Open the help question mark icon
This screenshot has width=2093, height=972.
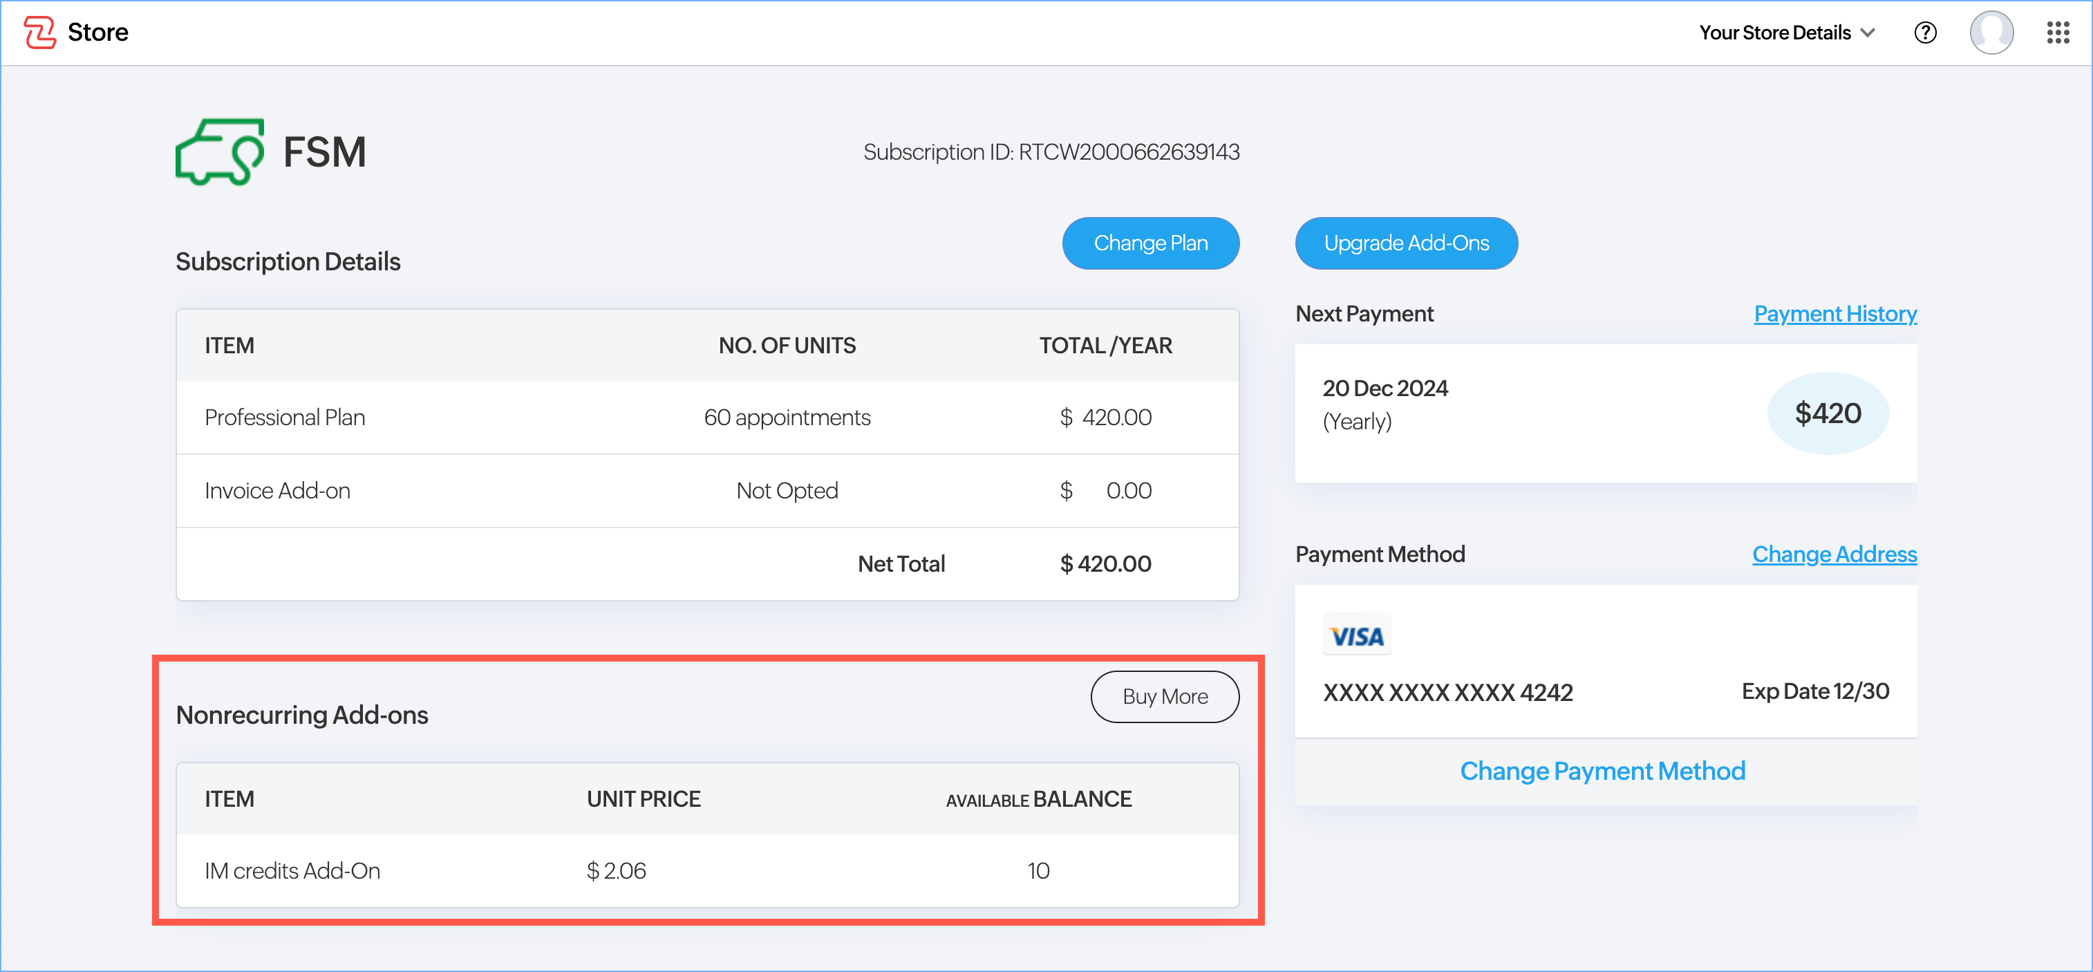(x=1925, y=32)
